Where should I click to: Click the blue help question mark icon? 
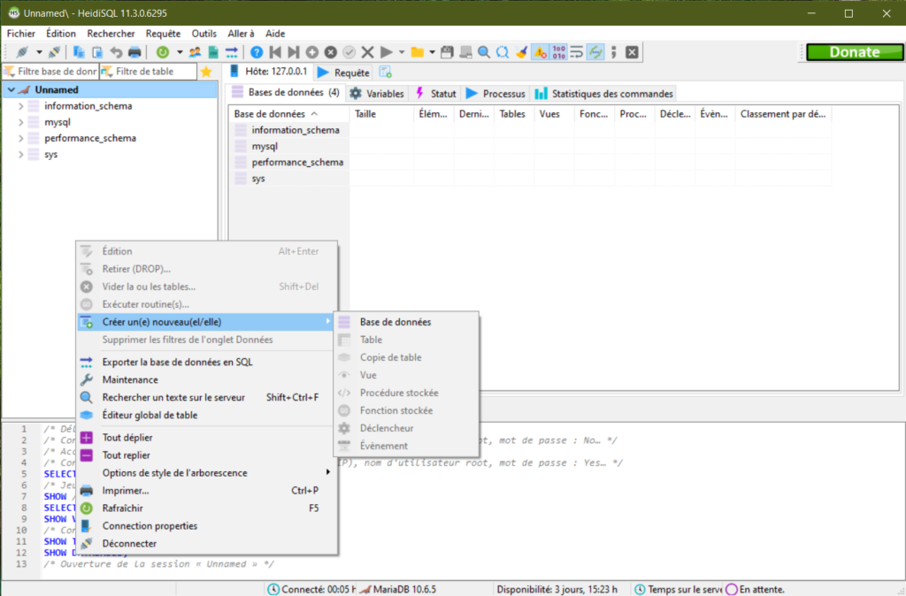tap(257, 52)
